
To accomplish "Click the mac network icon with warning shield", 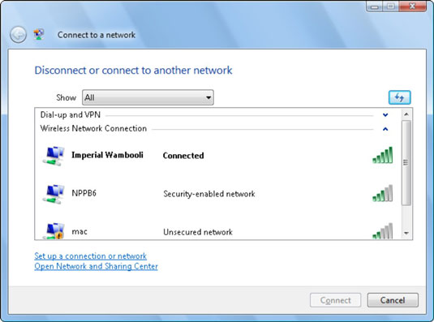I will [x=54, y=230].
